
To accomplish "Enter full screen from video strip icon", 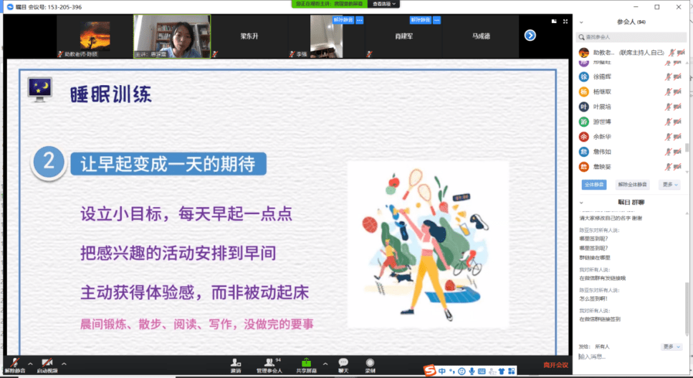I will 565,21.
